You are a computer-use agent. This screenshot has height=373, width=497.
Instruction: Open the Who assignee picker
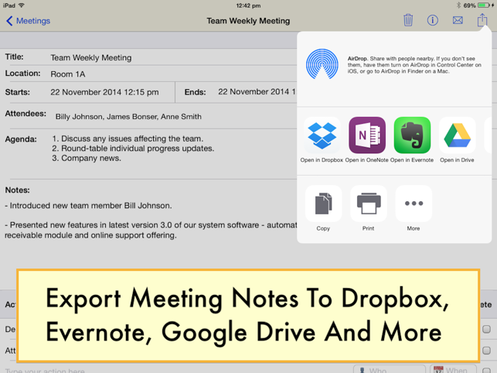(x=390, y=369)
